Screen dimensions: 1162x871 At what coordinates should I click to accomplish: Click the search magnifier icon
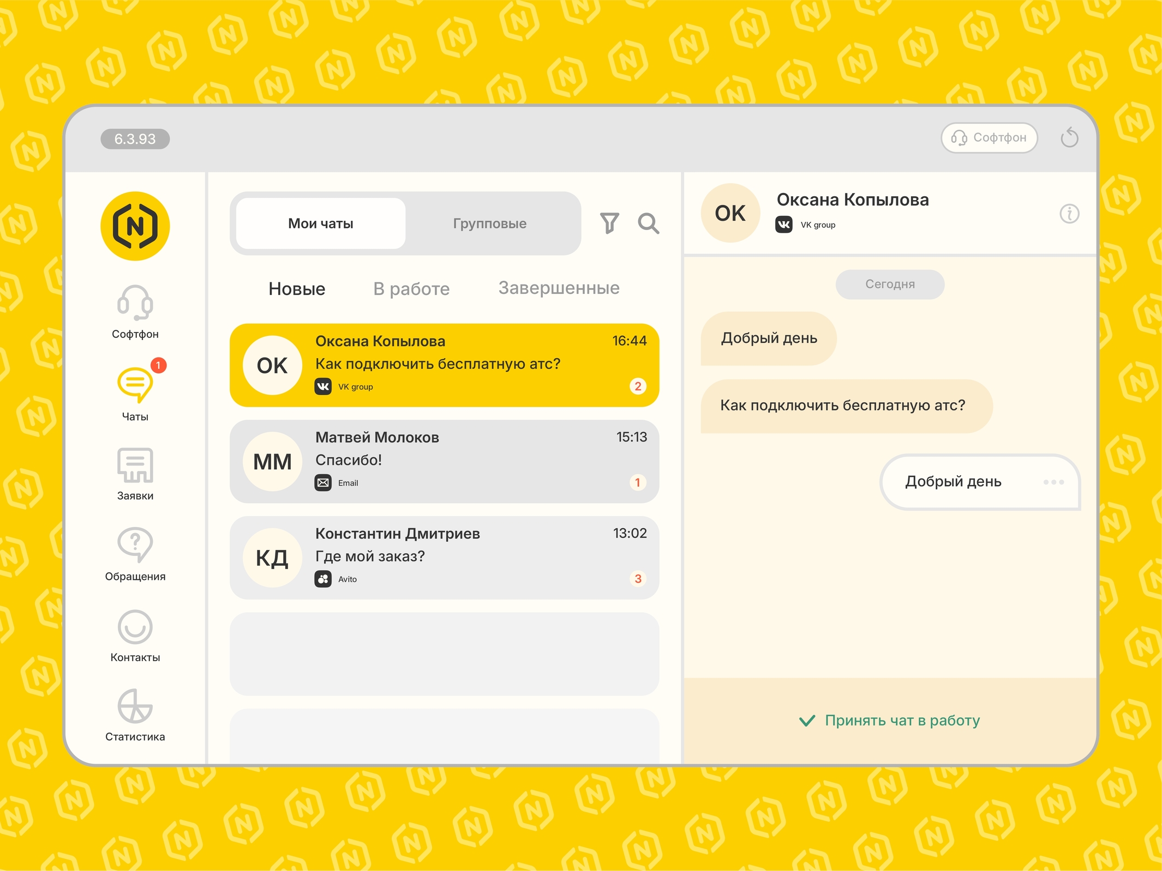click(649, 223)
